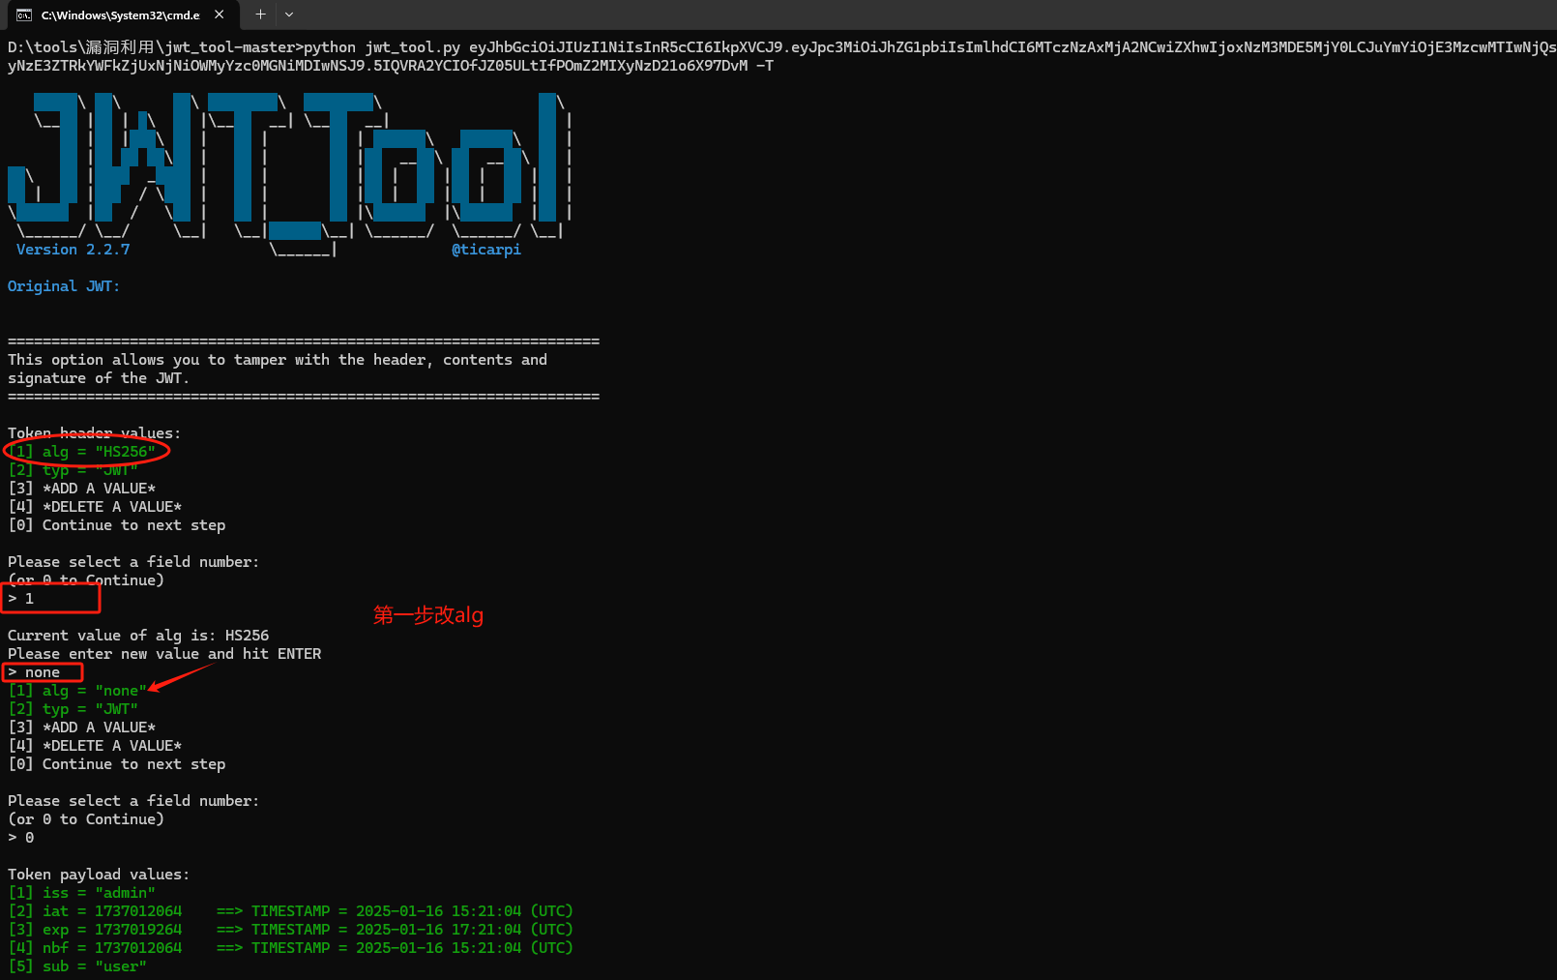Screen dimensions: 1557x980
Task: Click the second '[4] *DELETE A VALUE*' line
Action: (x=95, y=746)
